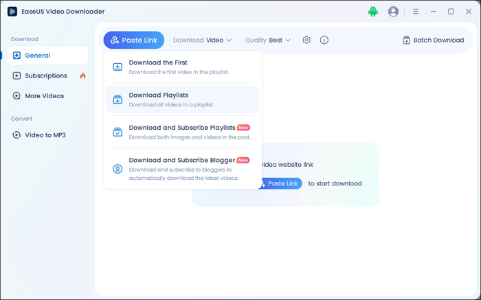Click the Subscribe Blogger person icon

coord(118,168)
